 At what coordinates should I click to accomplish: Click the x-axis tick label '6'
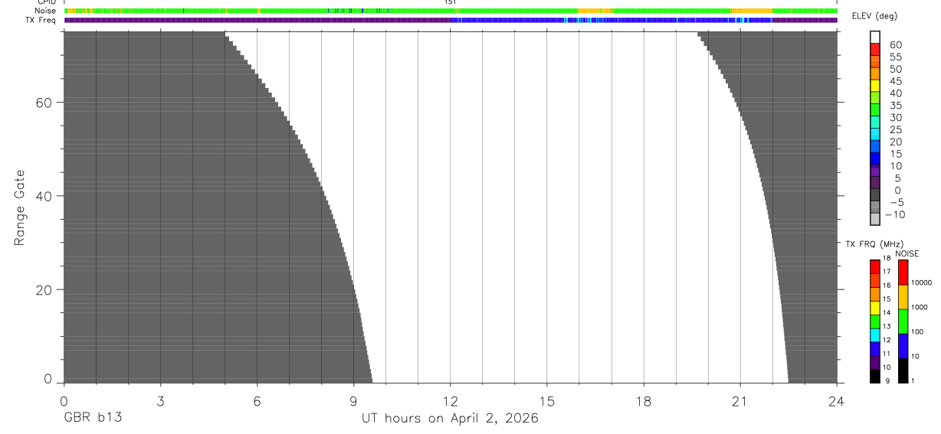pos(257,401)
